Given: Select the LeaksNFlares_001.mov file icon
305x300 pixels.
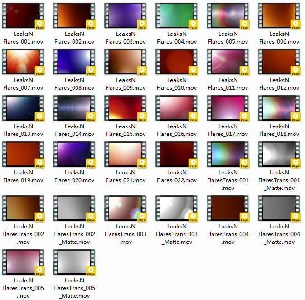Looking at the screenshot, I should (23, 15).
